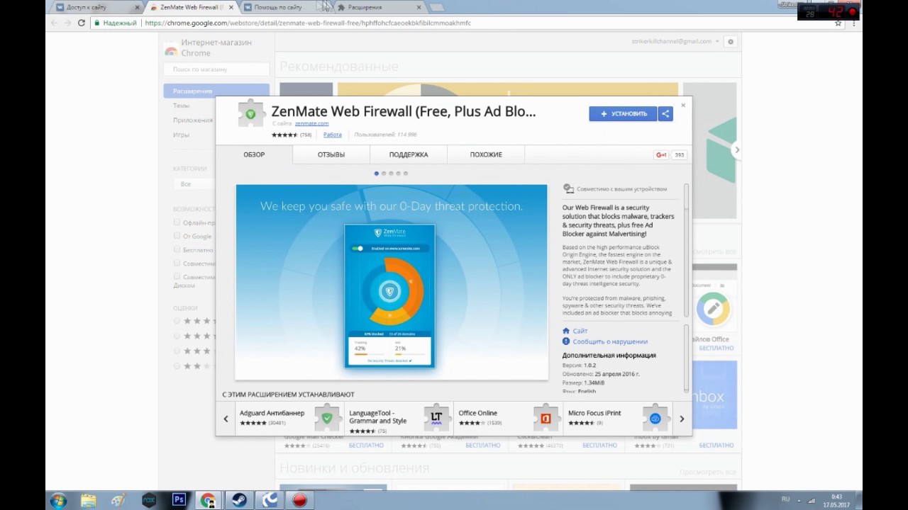This screenshot has width=908, height=510.
Task: Open Nox from the taskbar
Action: pos(149,499)
